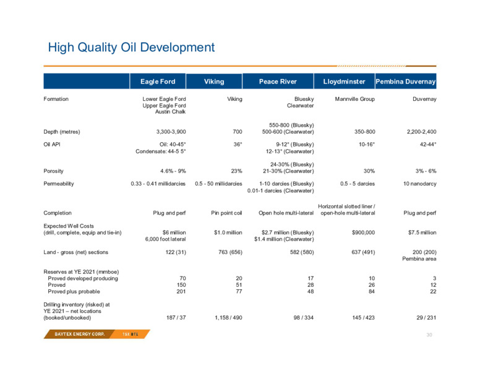Click the Pembina Duvernay depth '2,200-2,400'

pos(421,132)
